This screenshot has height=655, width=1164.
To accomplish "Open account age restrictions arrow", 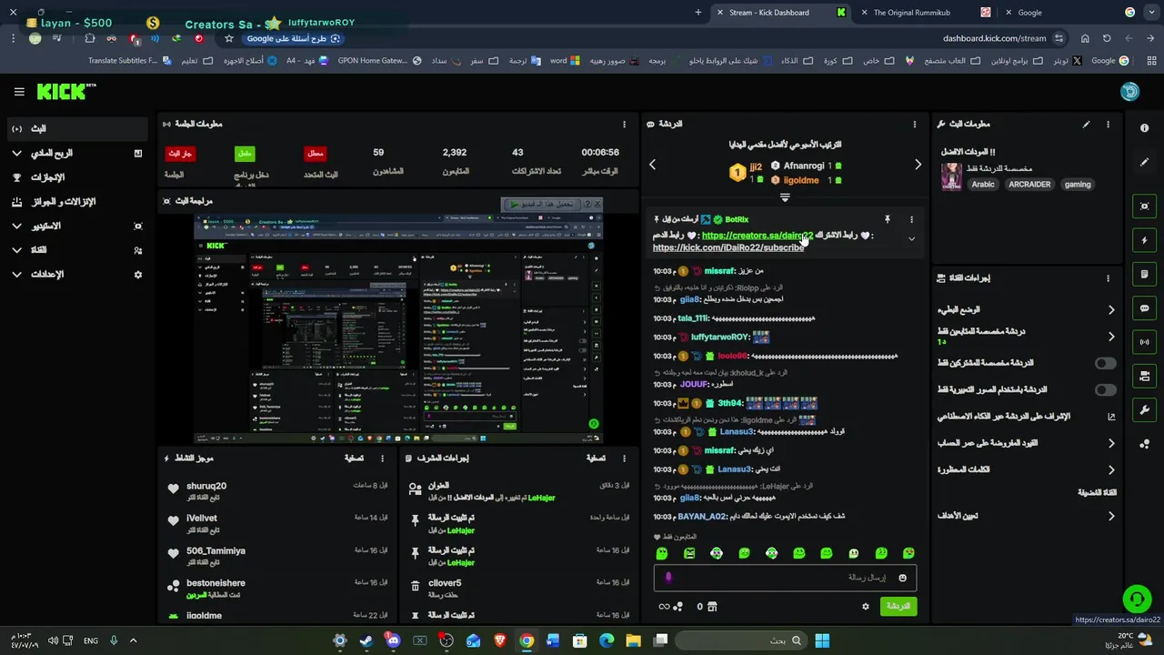I will [x=1110, y=444].
